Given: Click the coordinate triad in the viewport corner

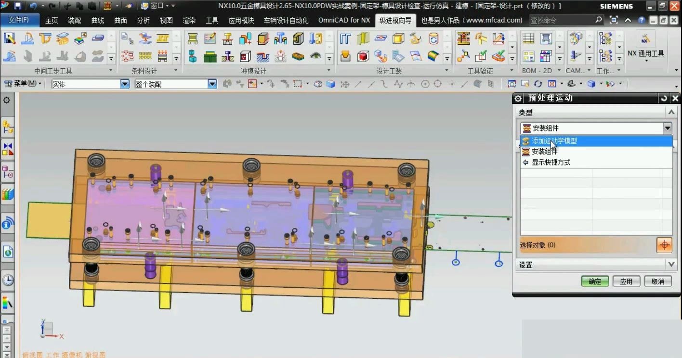Looking at the screenshot, I should coord(51,330).
